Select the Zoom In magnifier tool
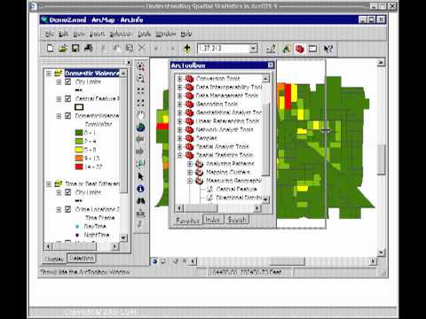 pos(140,66)
